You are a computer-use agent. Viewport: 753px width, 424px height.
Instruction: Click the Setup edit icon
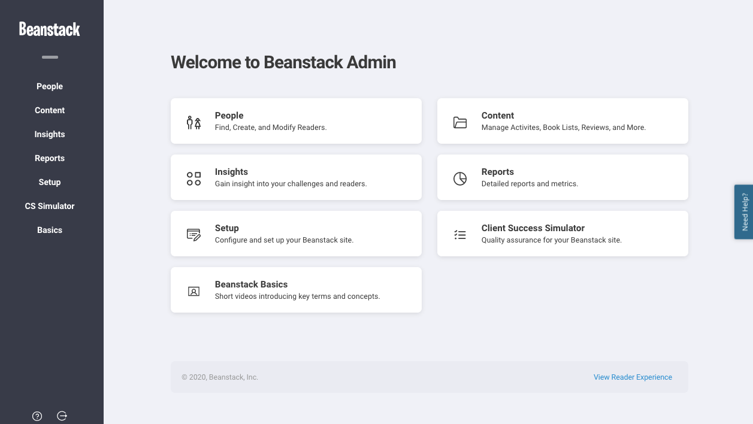coord(193,235)
